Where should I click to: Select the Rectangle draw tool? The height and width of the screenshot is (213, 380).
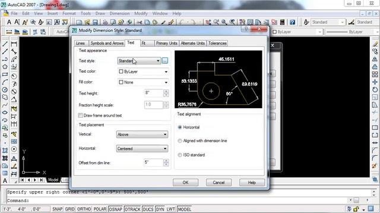pos(5,75)
